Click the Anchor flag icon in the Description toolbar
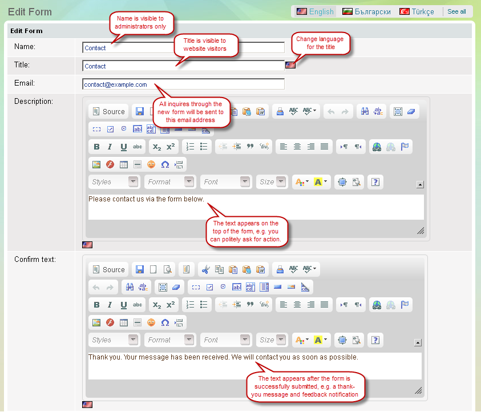This screenshot has width=481, height=412. tap(405, 147)
